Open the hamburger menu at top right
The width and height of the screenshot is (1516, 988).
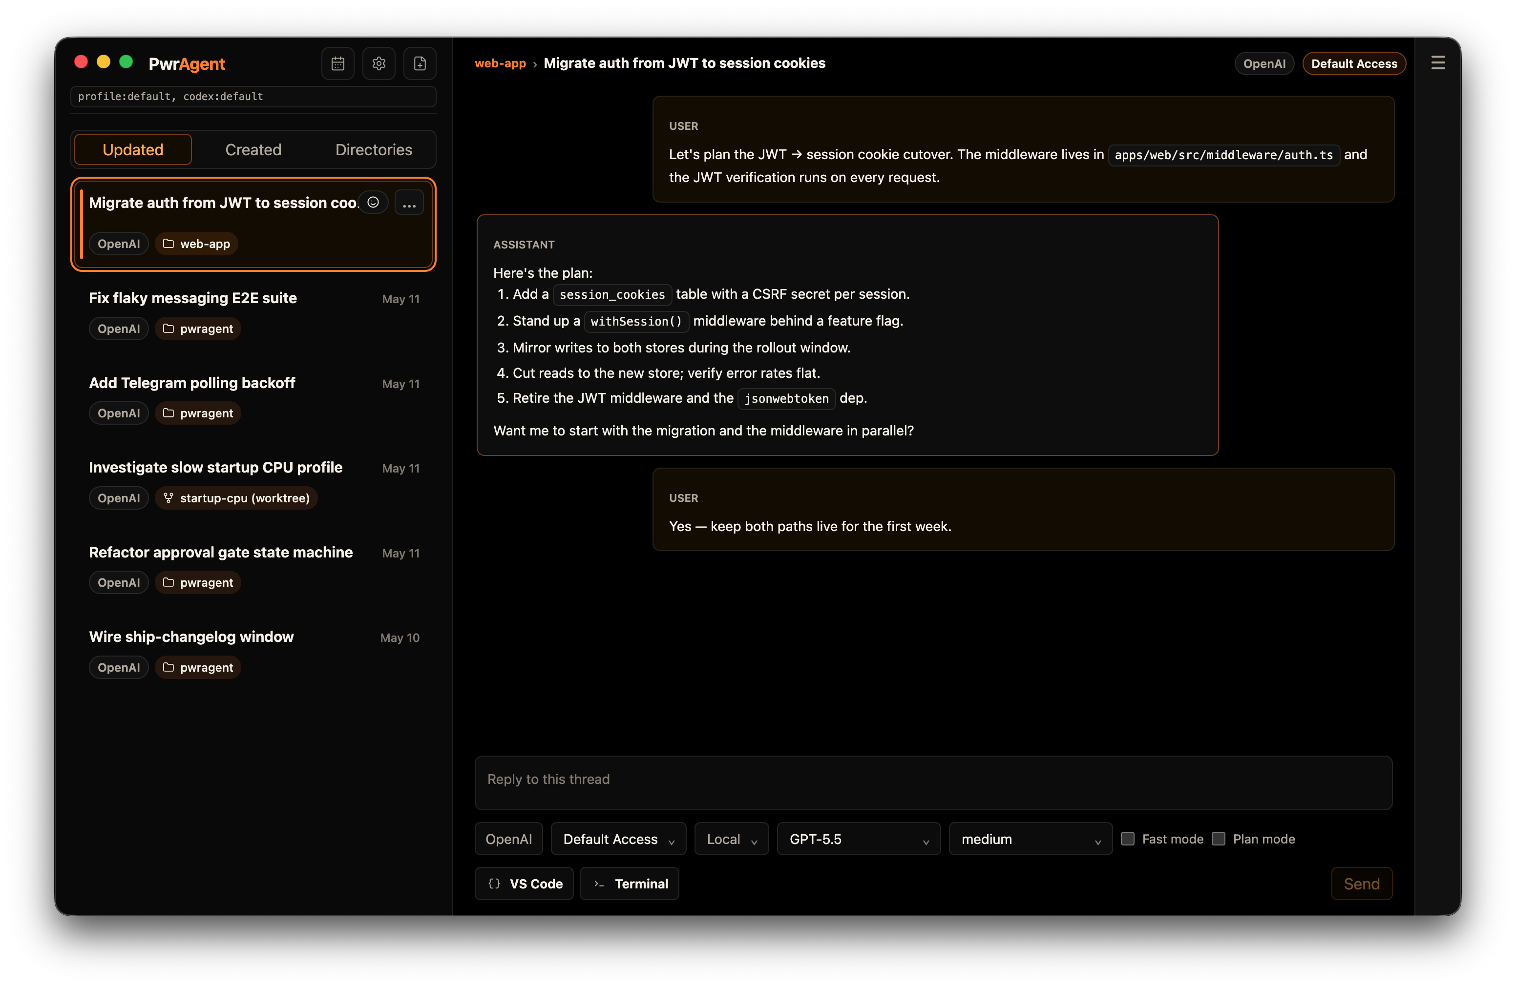(1438, 63)
